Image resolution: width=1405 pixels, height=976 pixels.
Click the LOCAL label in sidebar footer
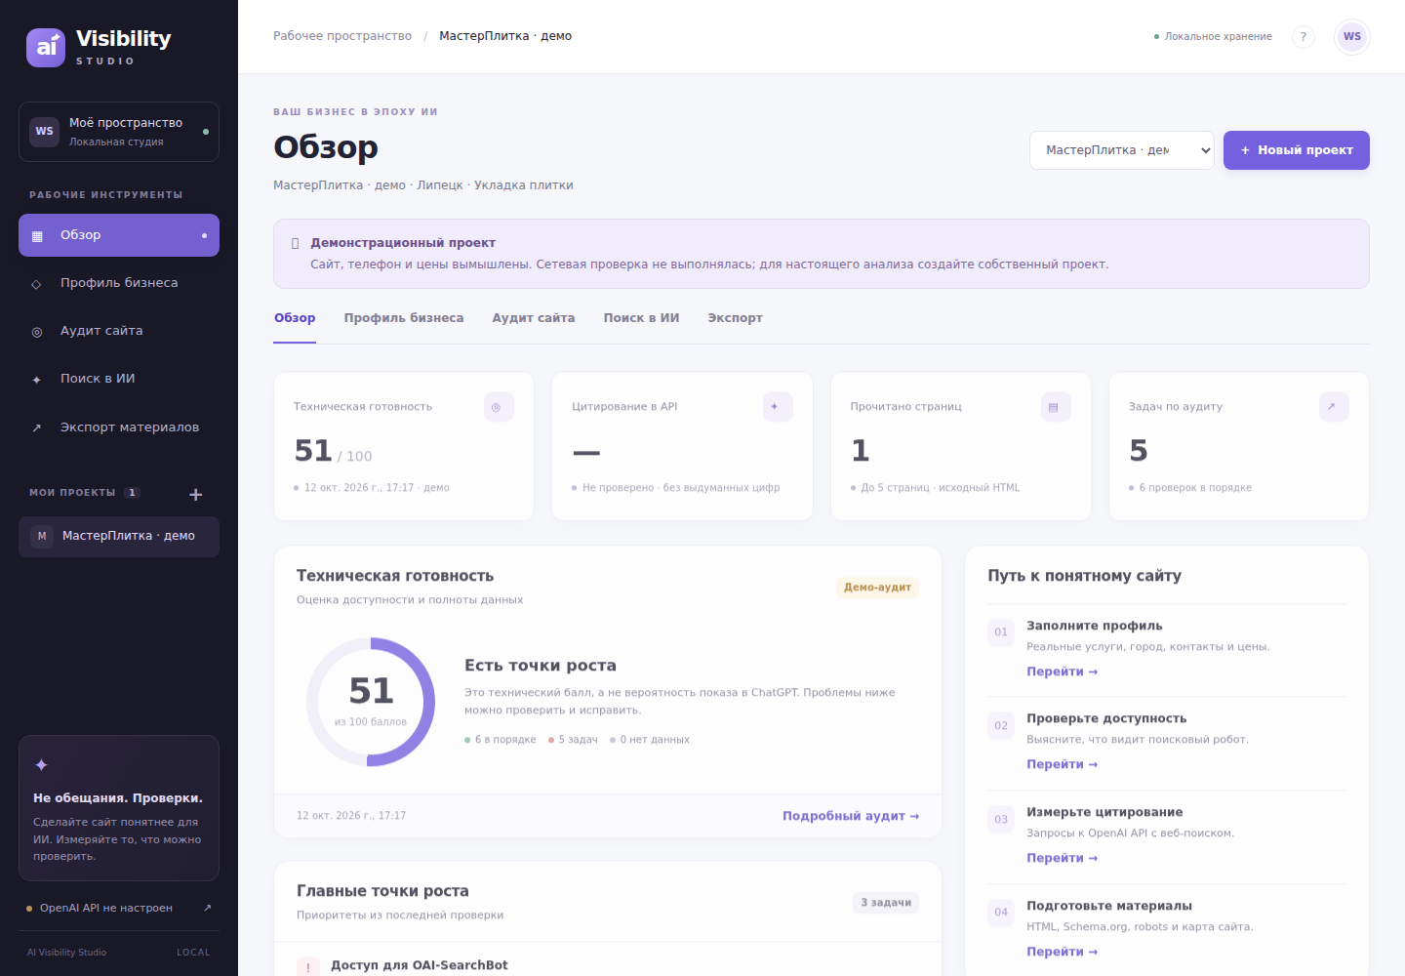coord(193,953)
